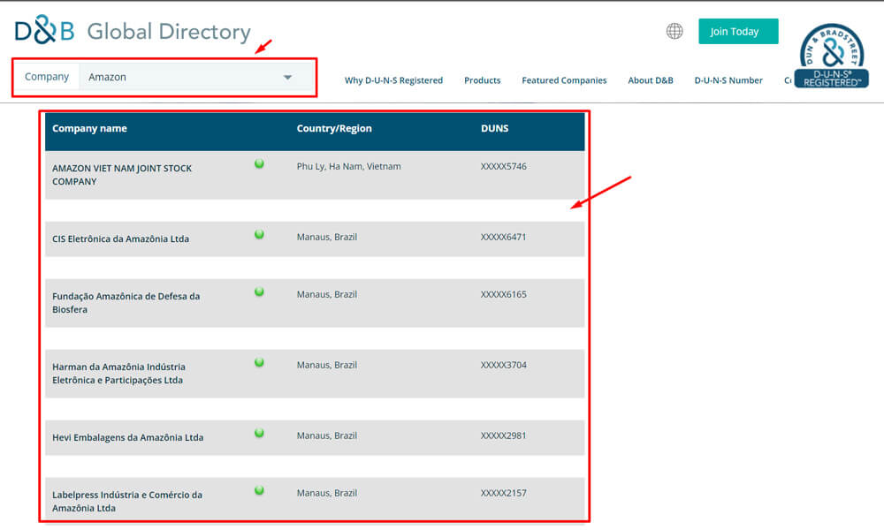Open Hevi Embalagens da Amazônia Ltda
Image resolution: width=884 pixels, height=530 pixels.
click(127, 437)
